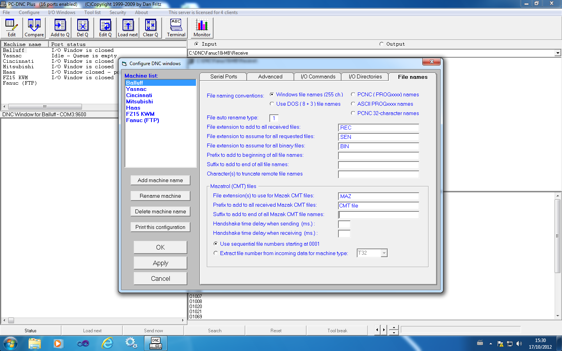Select the DNC application taskbar icon
The image size is (562, 351).
click(156, 344)
